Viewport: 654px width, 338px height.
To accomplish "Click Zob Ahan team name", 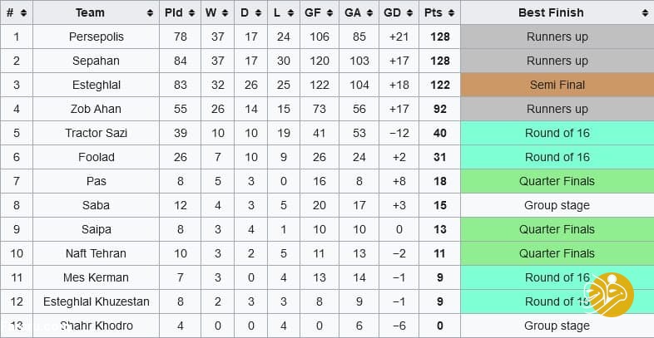I will tap(97, 109).
